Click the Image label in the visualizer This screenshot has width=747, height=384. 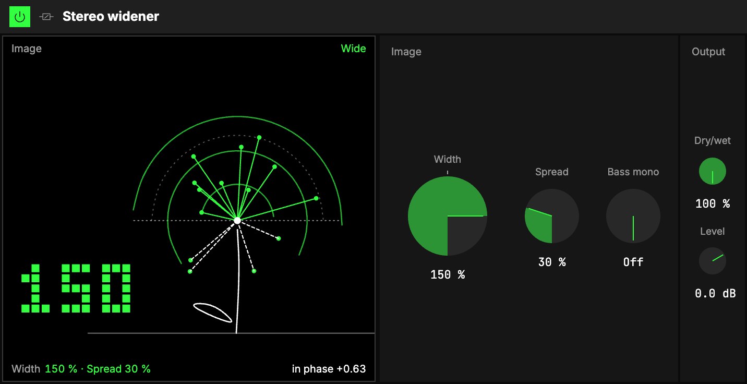[x=27, y=49]
